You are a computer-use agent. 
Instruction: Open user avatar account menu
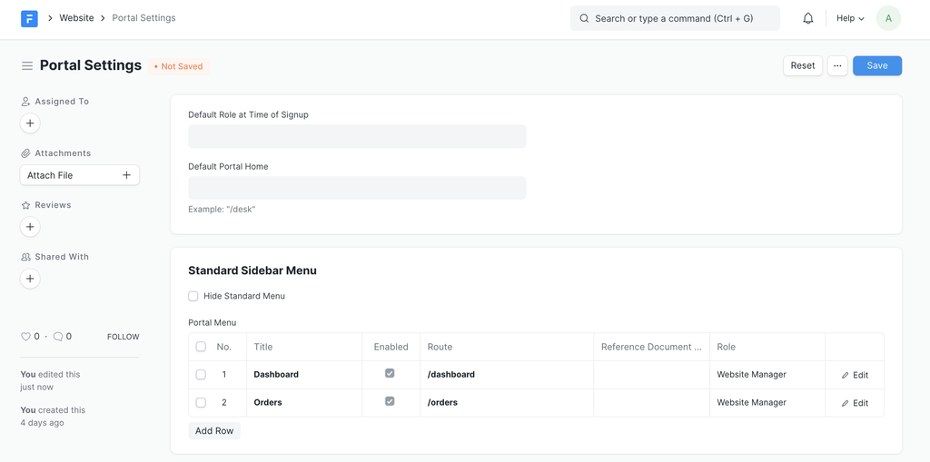pyautogui.click(x=888, y=18)
